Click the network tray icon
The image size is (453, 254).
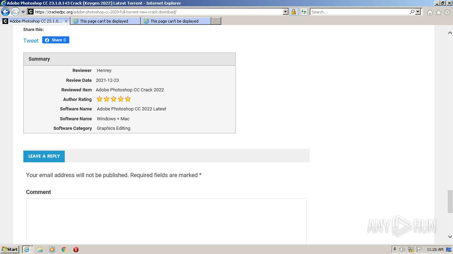411,249
